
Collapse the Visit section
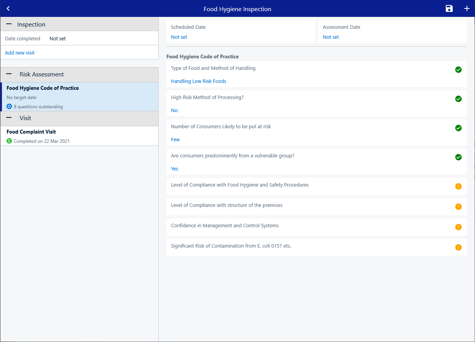pyautogui.click(x=9, y=118)
